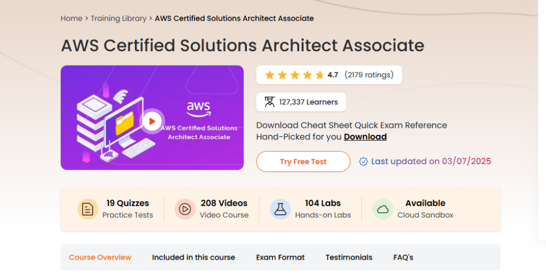Click the (2179 ratings) text
The image size is (546, 274).
pos(369,75)
